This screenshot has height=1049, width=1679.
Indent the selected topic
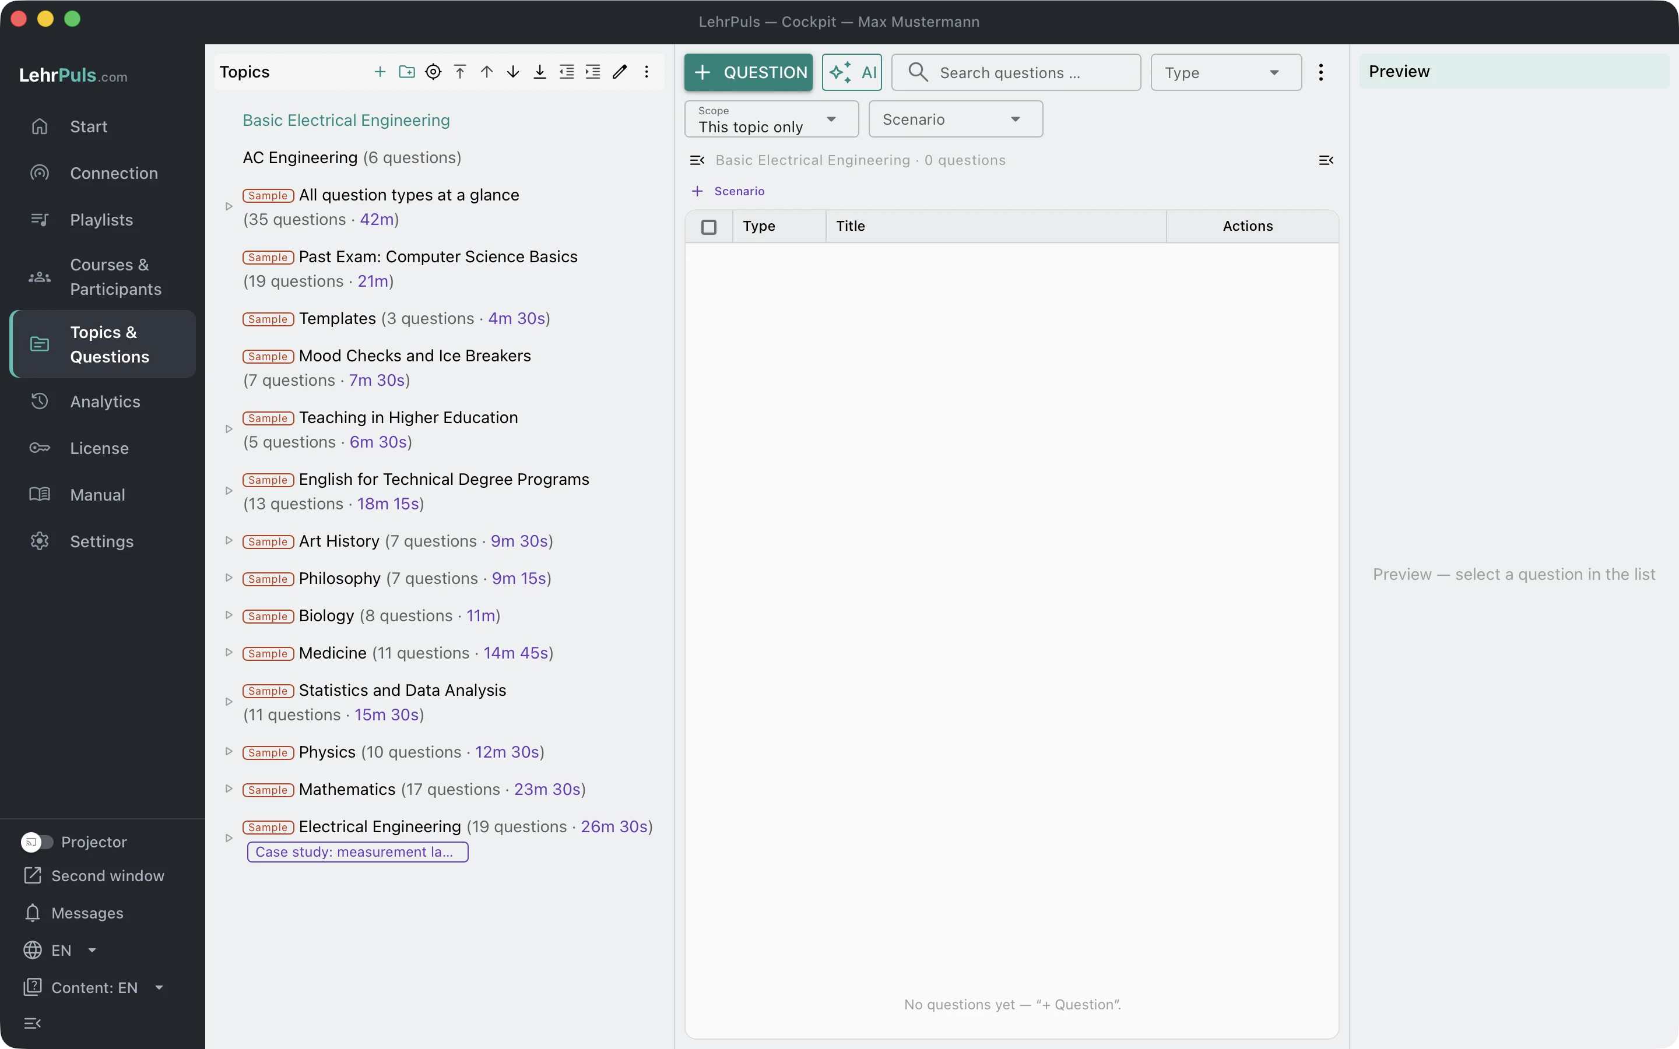click(593, 72)
